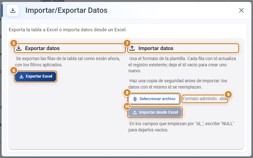Click the download icon in dialog header
This screenshot has height=158, width=253.
coord(13,10)
